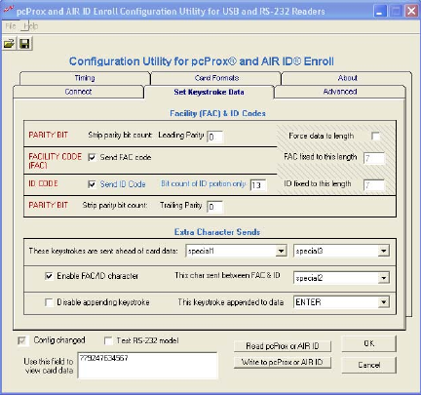Click the open file folder icon
Image resolution: width=421 pixels, height=395 pixels.
(9, 44)
